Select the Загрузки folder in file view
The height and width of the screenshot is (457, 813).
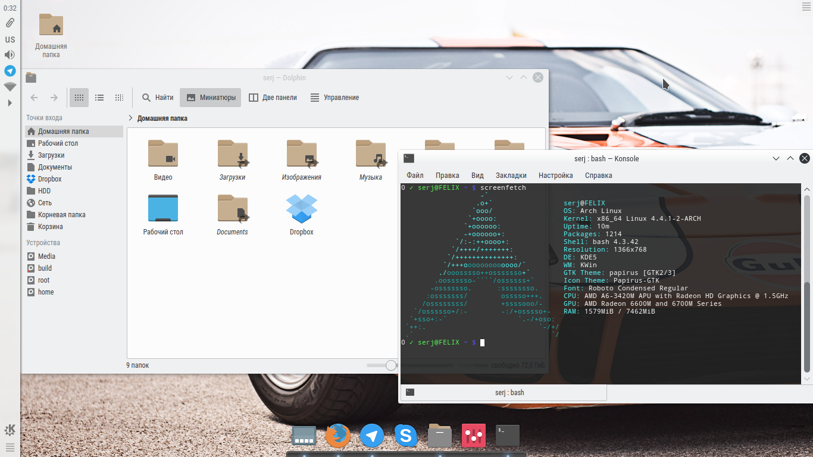[232, 154]
